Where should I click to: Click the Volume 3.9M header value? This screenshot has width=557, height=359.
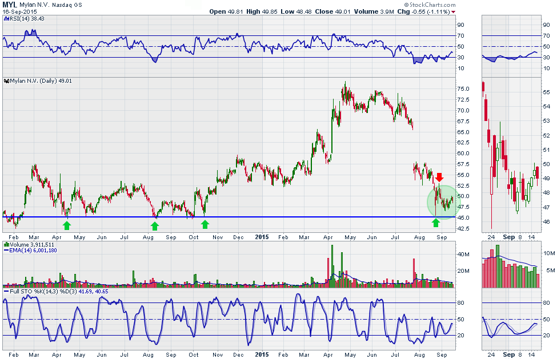(x=374, y=11)
